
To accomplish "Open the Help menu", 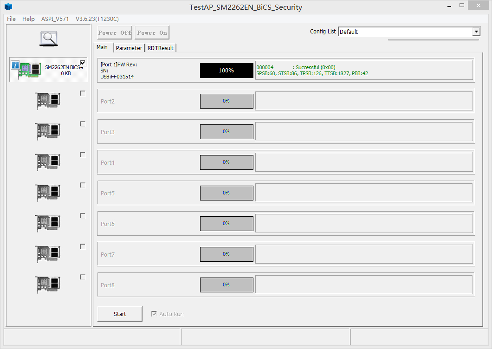I will click(x=28, y=19).
